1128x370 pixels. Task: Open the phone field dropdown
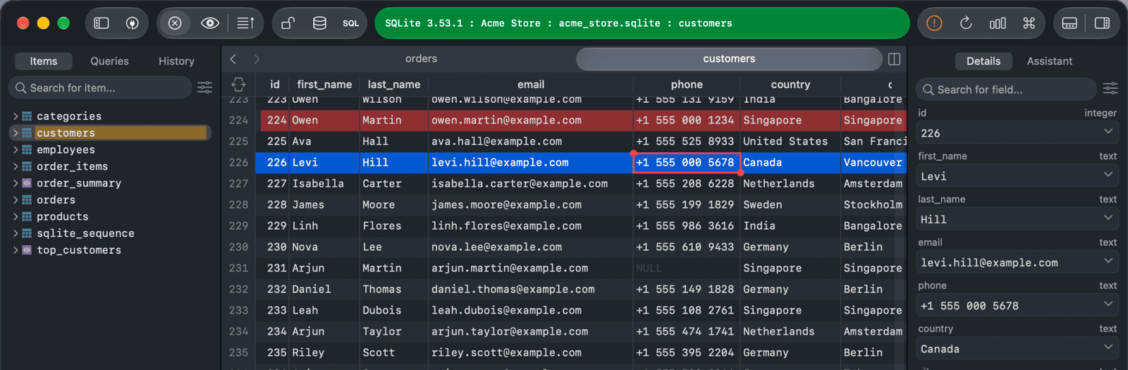tap(1108, 304)
